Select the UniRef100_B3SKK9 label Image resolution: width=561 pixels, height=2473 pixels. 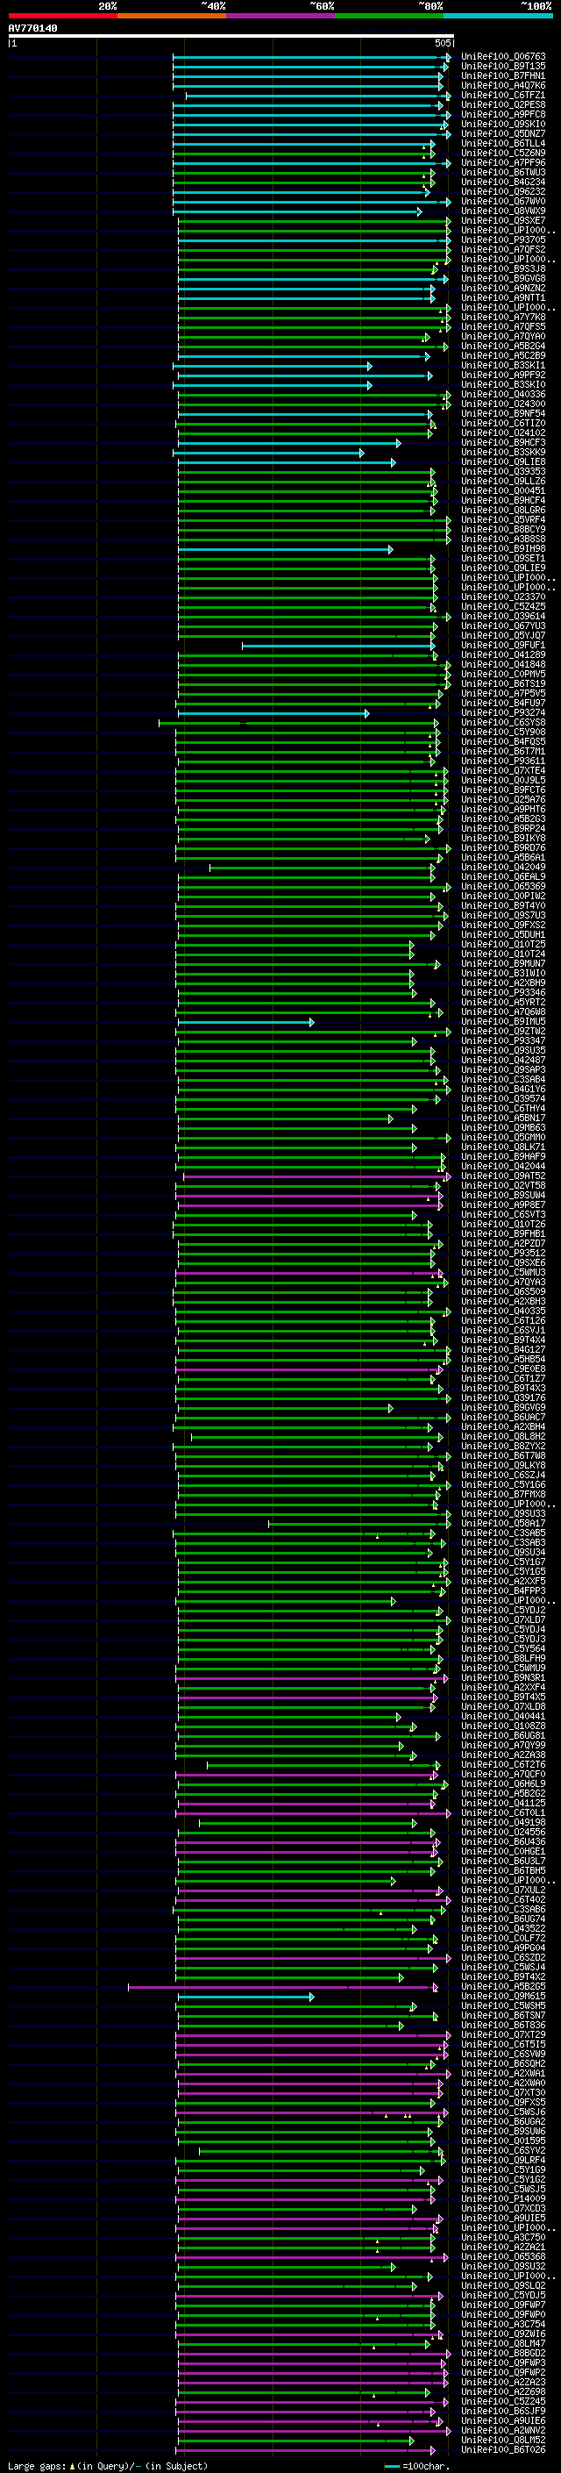[503, 452]
